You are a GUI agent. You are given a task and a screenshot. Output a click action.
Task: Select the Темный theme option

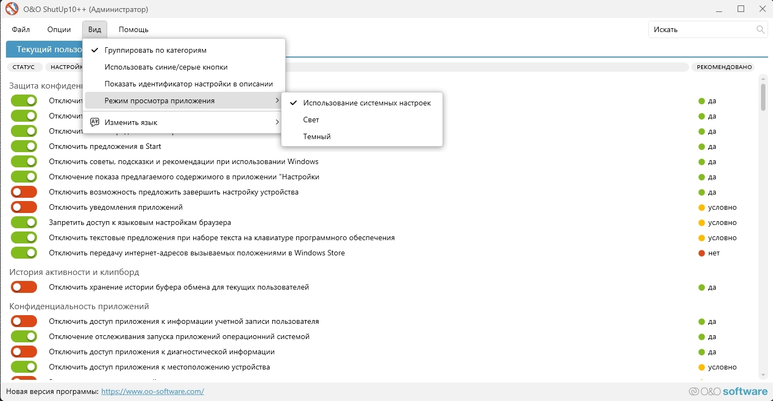coord(362,136)
